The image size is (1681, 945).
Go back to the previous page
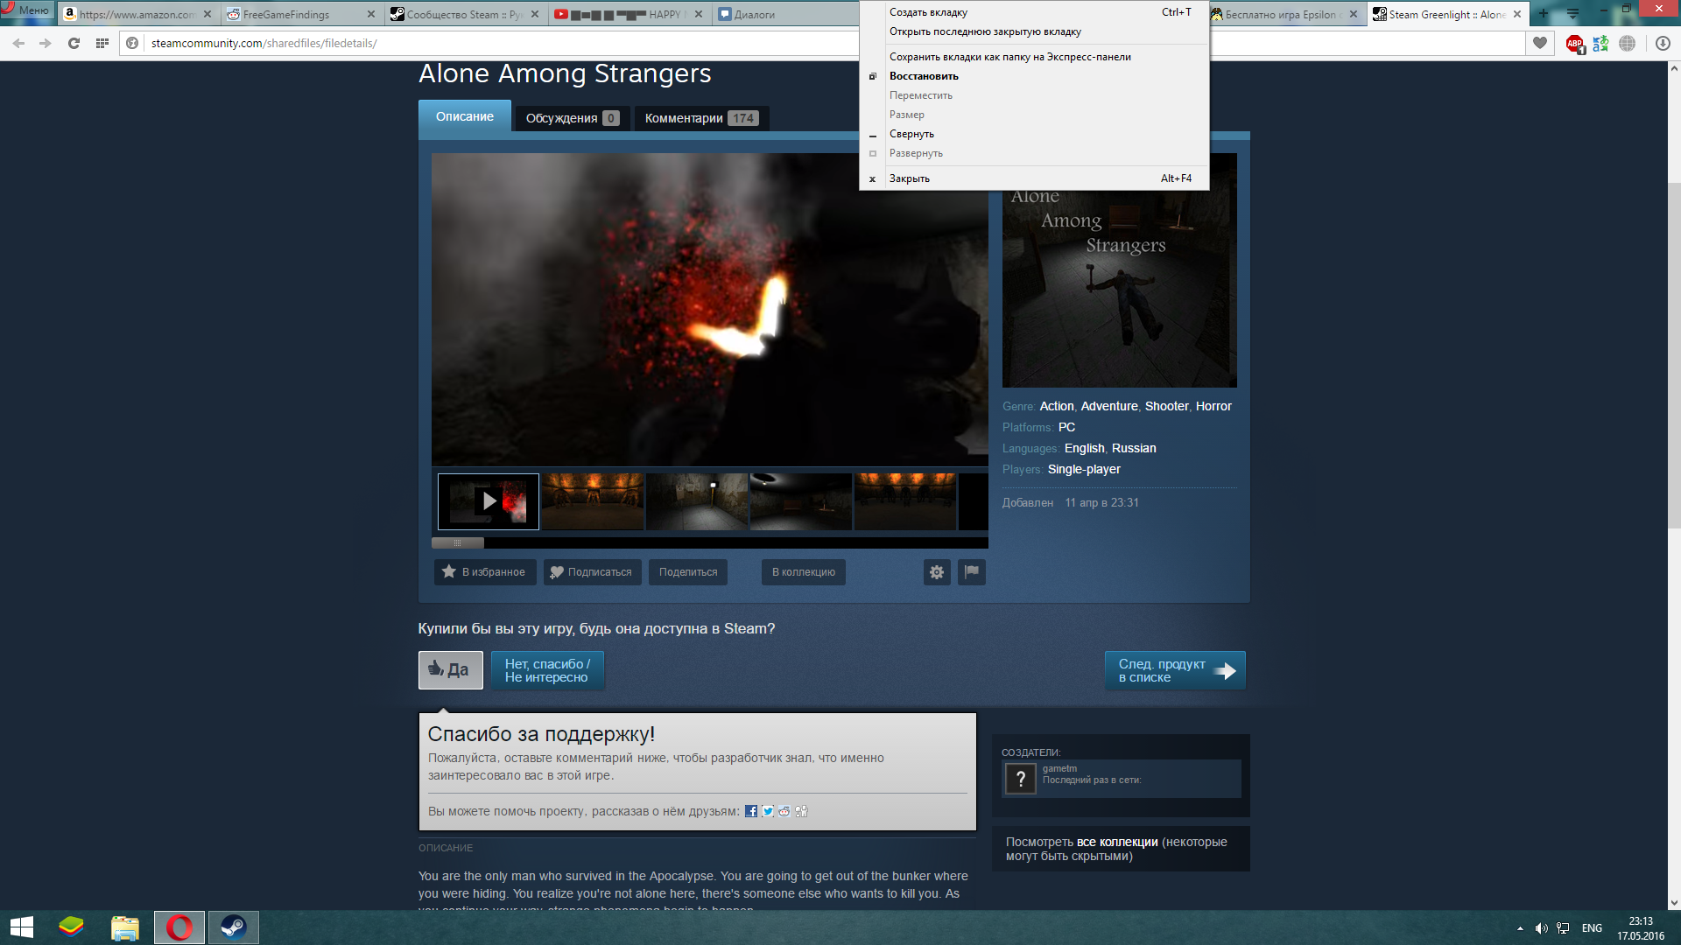tap(18, 43)
